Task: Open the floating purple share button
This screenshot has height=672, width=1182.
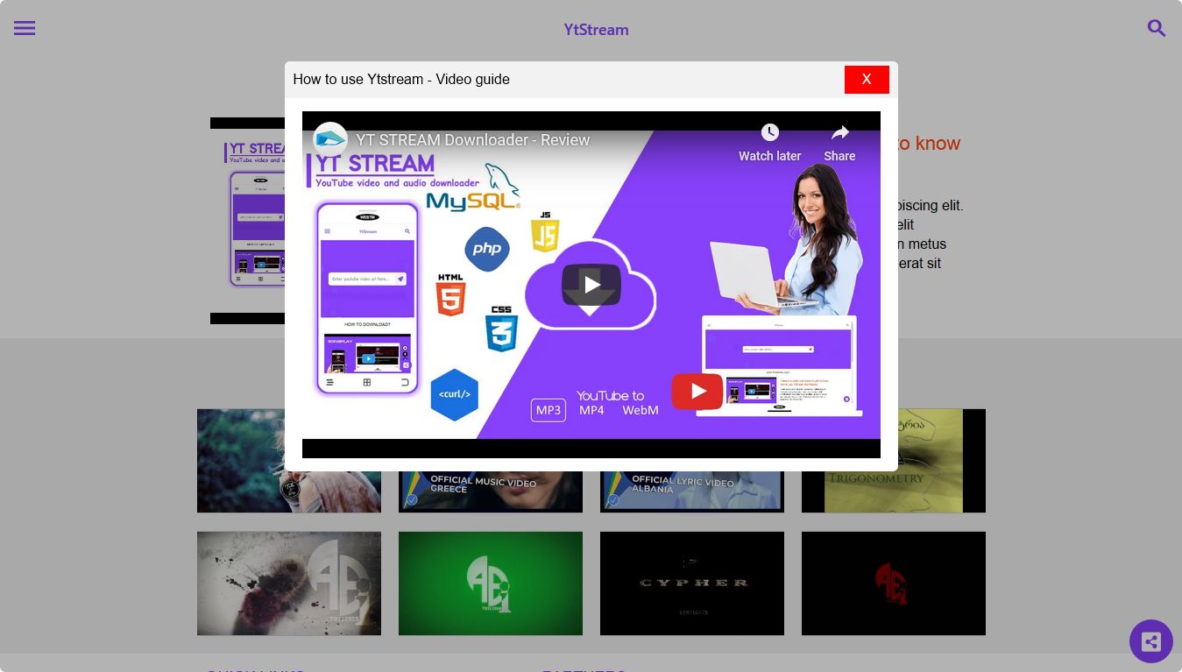Action: (1151, 641)
